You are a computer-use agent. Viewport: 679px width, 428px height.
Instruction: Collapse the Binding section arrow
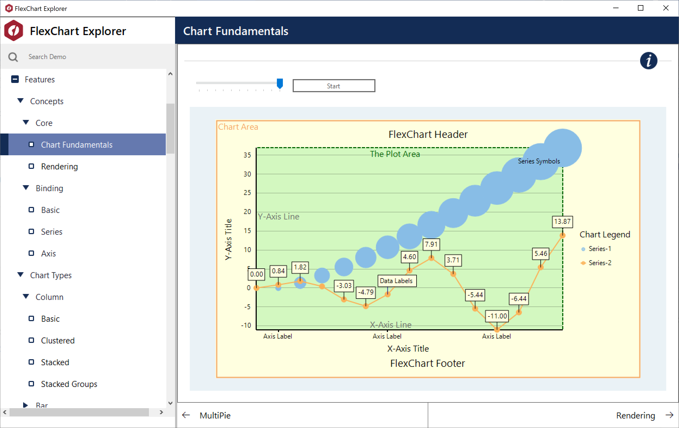(x=26, y=188)
